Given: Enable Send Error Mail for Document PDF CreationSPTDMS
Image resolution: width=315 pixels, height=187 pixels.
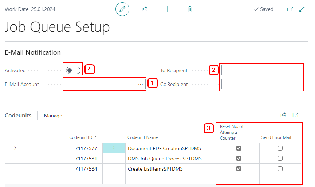Looking at the screenshot, I should [280, 148].
